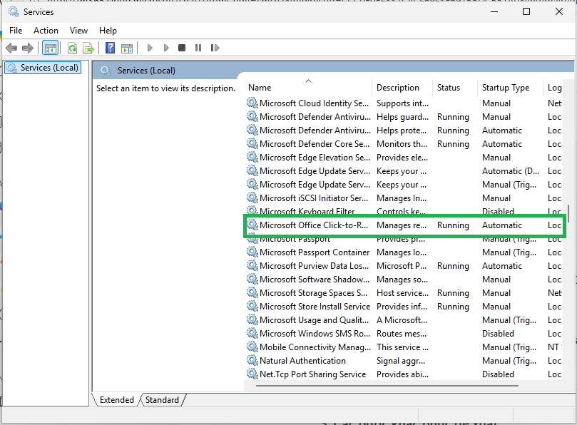Image resolution: width=577 pixels, height=425 pixels.
Task: Click the Pause Service icon
Action: (198, 48)
